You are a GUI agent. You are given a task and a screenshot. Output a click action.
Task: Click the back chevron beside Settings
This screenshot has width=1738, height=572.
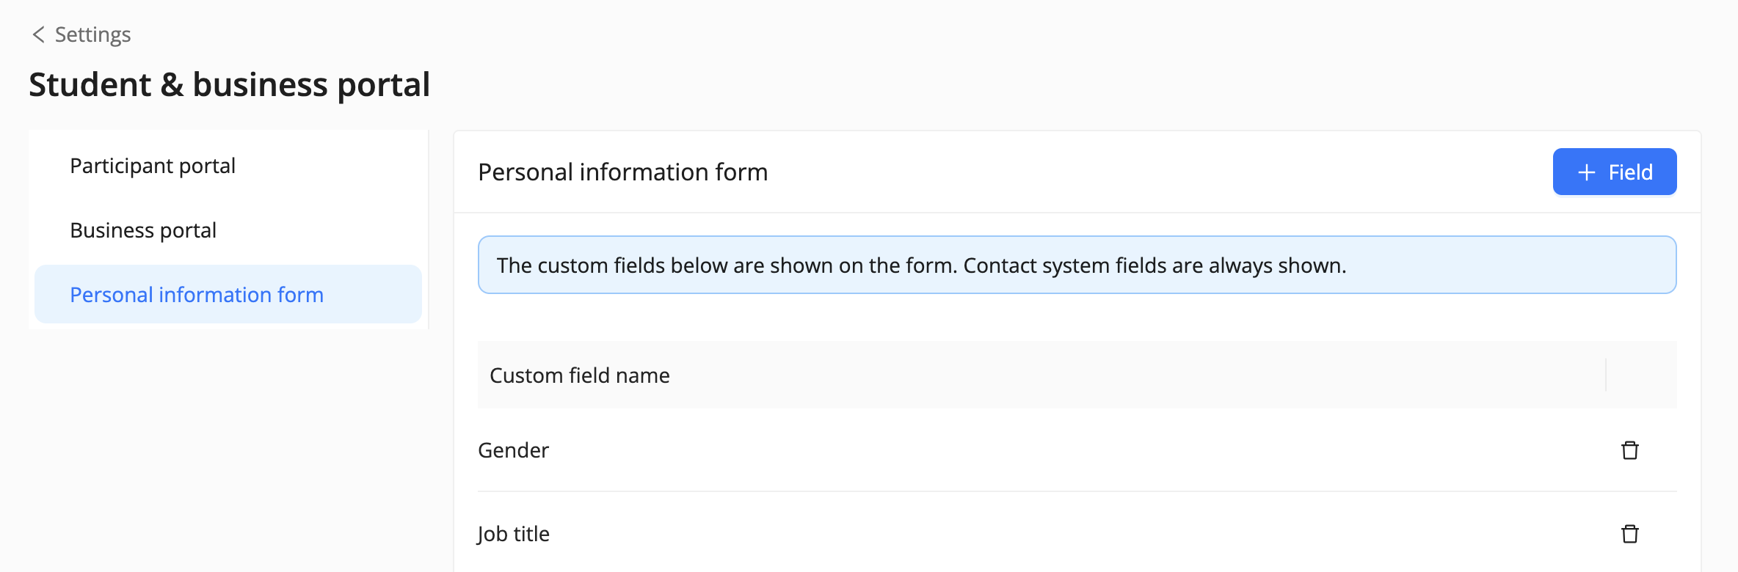38,34
